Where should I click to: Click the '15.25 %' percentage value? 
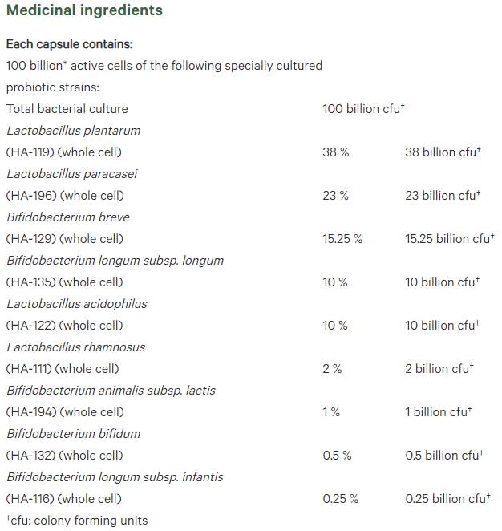(342, 238)
